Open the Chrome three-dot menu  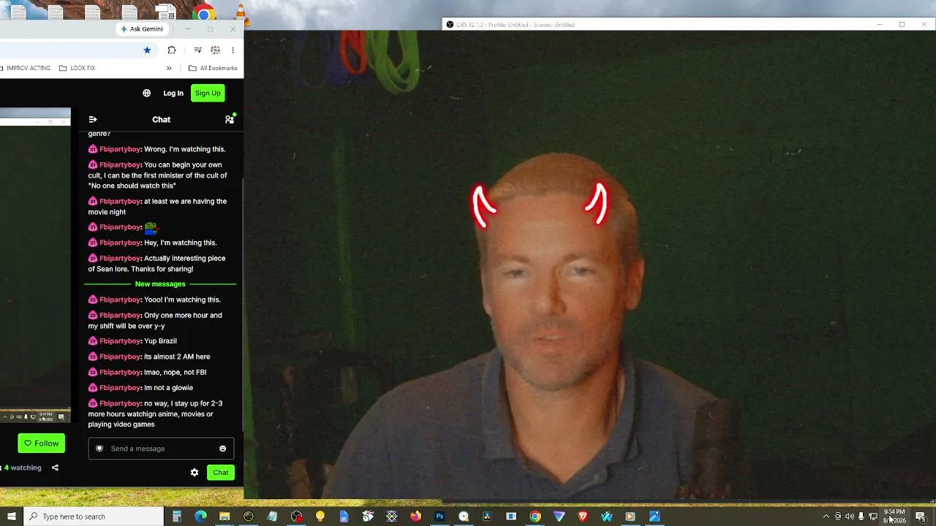(233, 50)
